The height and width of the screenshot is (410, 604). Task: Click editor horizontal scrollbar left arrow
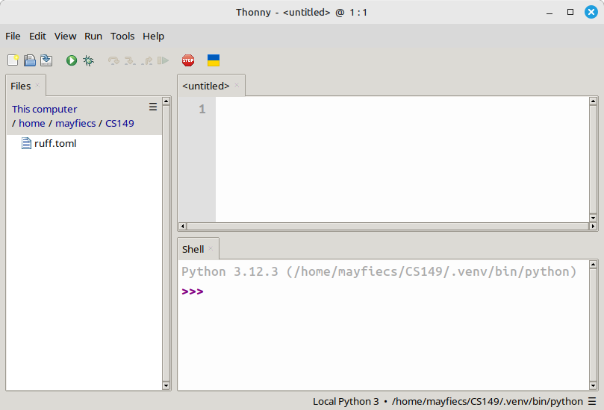coord(183,226)
